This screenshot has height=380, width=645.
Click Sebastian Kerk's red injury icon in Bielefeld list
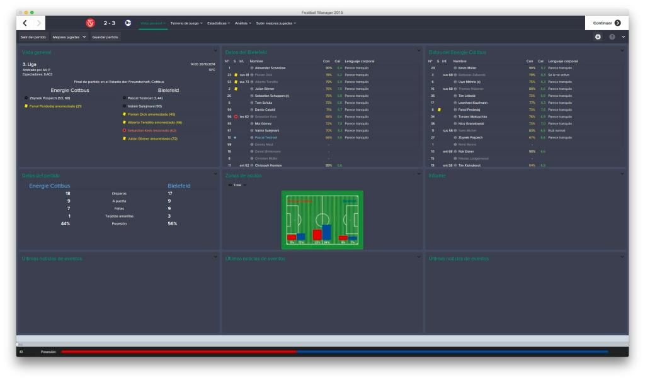click(x=236, y=116)
